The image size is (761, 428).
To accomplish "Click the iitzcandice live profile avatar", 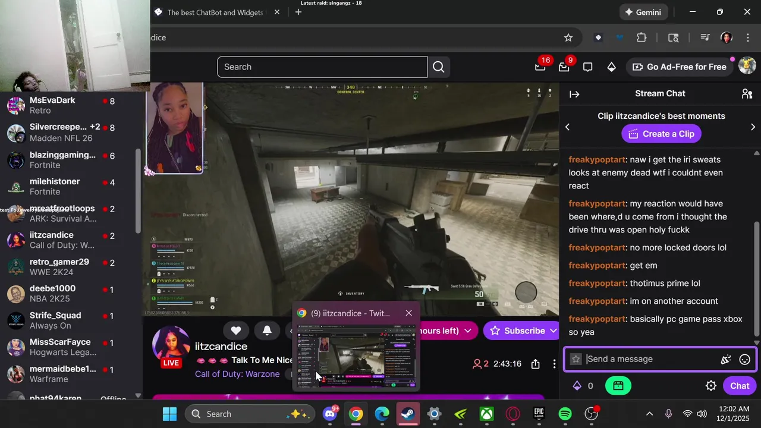I will 171,347.
